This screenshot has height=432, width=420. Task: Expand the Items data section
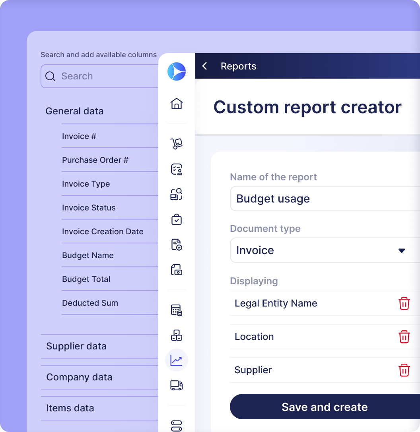point(70,408)
